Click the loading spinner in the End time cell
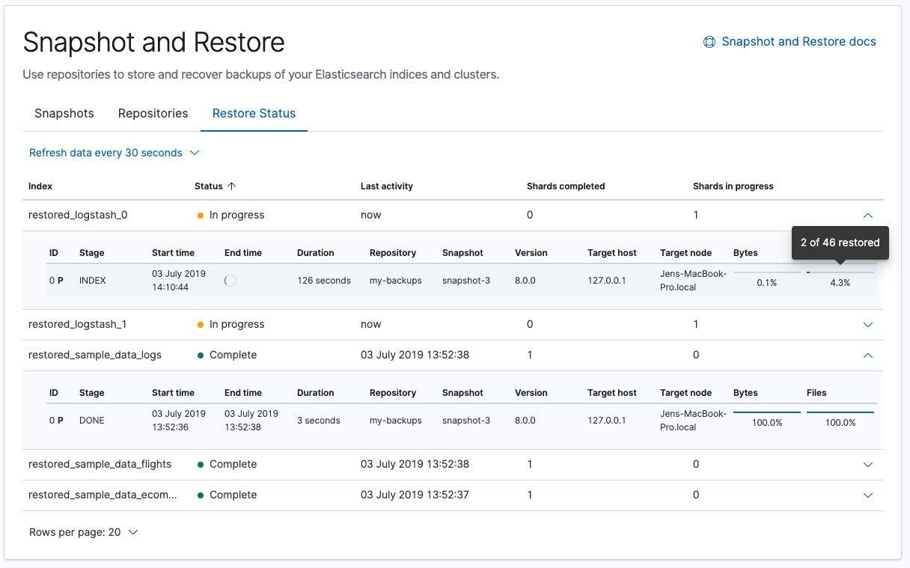The image size is (910, 568). (231, 280)
